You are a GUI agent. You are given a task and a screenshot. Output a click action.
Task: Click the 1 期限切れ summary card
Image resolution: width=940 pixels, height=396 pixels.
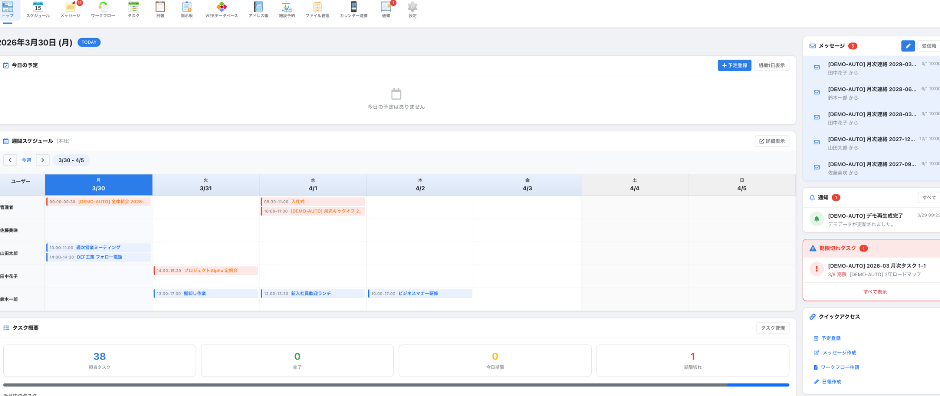coord(693,361)
